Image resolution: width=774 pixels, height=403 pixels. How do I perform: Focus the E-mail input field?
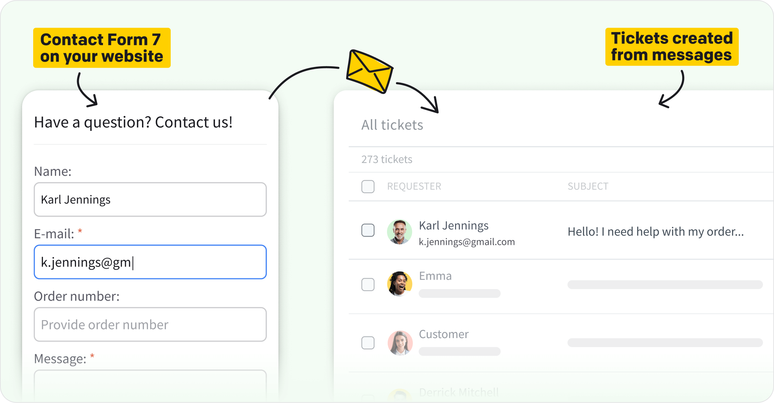(150, 262)
